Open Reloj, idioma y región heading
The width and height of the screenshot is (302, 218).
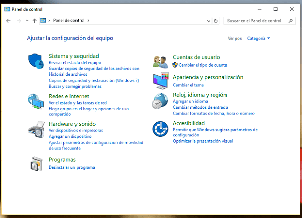pyautogui.click(x=199, y=95)
